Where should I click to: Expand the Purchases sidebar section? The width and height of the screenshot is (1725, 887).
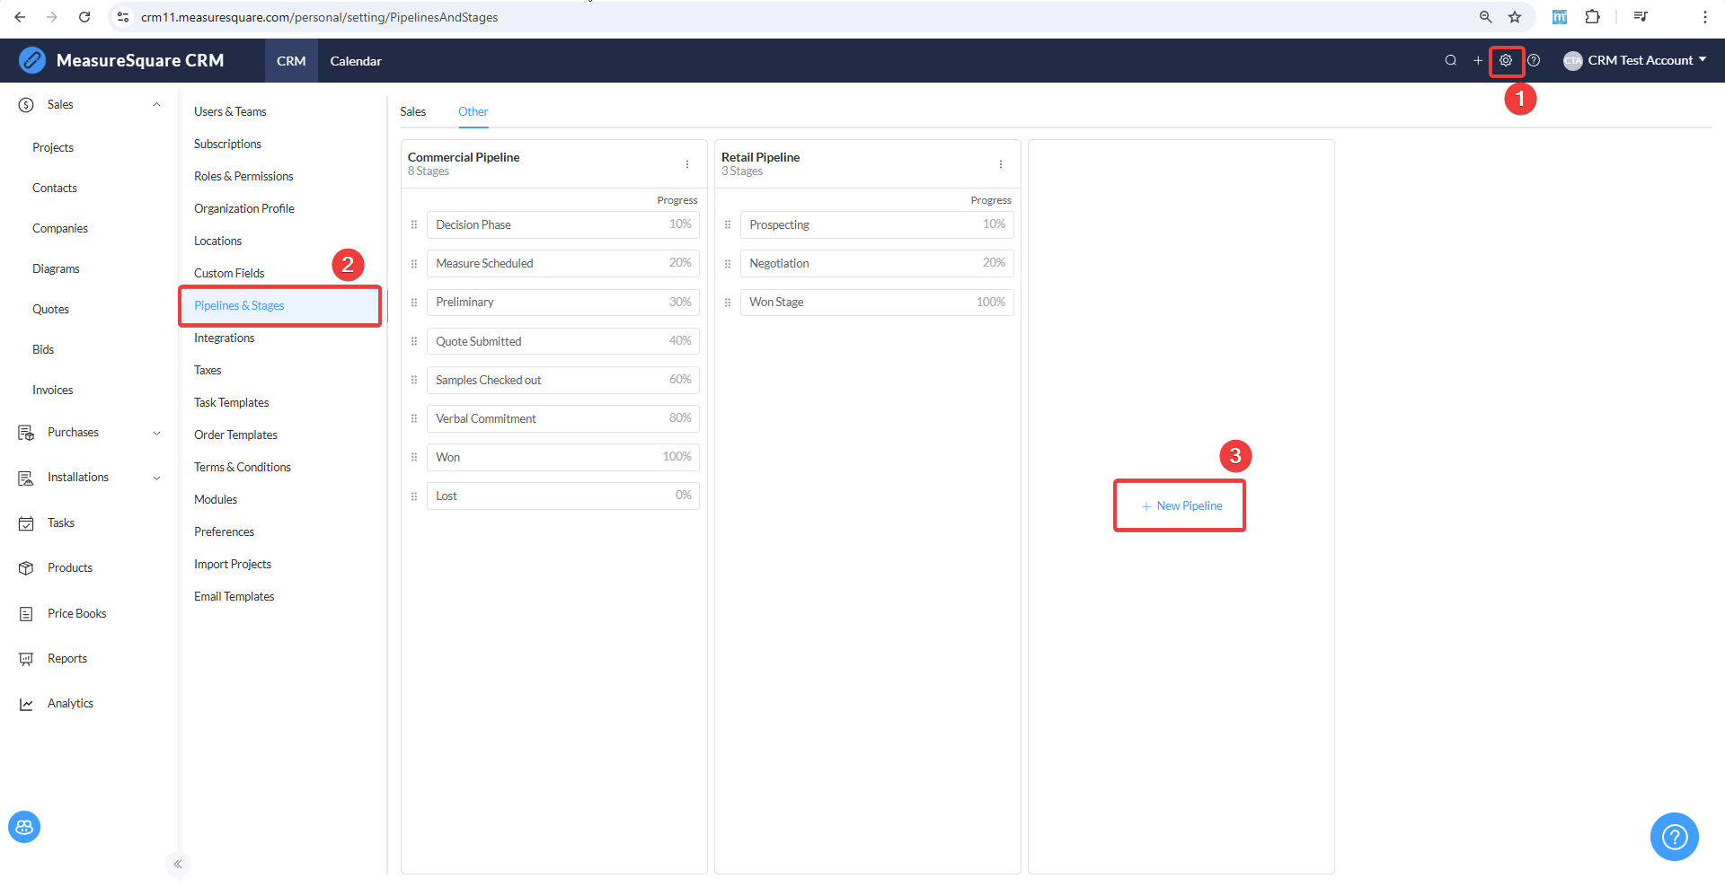(x=156, y=433)
